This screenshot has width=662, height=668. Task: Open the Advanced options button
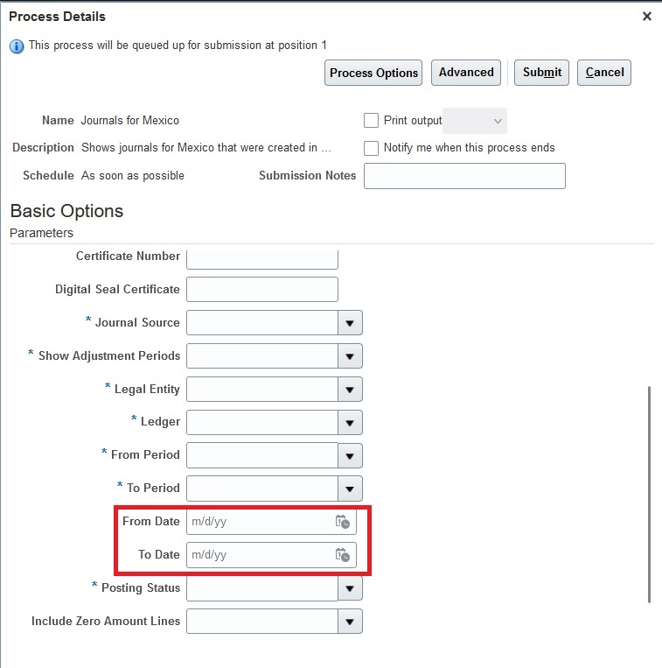[466, 73]
